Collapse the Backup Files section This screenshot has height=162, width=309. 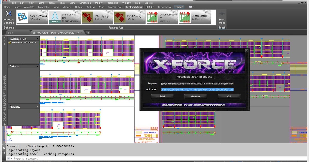37,39
